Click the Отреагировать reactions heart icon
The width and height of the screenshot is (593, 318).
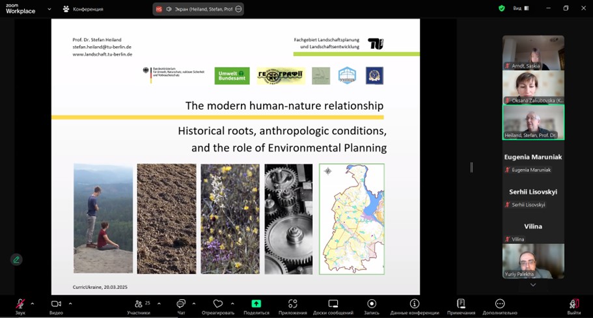click(218, 304)
